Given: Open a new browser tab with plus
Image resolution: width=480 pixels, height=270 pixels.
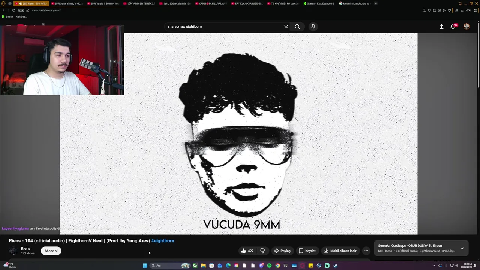Looking at the screenshot, I should coord(376,3).
